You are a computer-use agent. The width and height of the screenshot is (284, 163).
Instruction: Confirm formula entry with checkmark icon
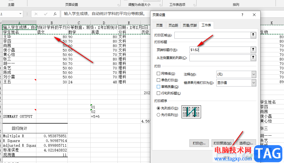[46, 14]
